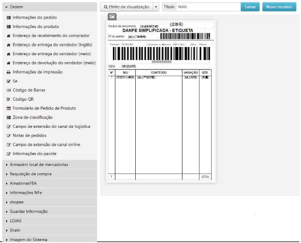The width and height of the screenshot is (301, 243).
Task: Open dropdown arrow next to Efeito de visualização
Action: point(156,7)
